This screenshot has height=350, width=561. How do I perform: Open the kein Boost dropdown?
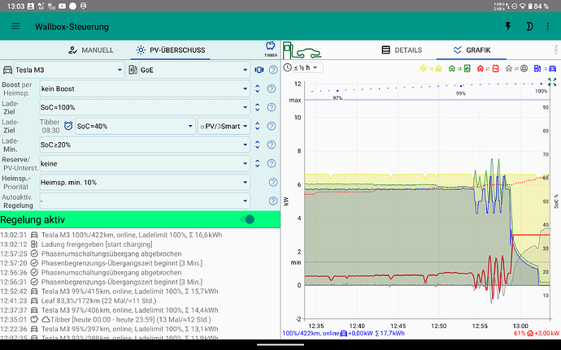coord(145,89)
